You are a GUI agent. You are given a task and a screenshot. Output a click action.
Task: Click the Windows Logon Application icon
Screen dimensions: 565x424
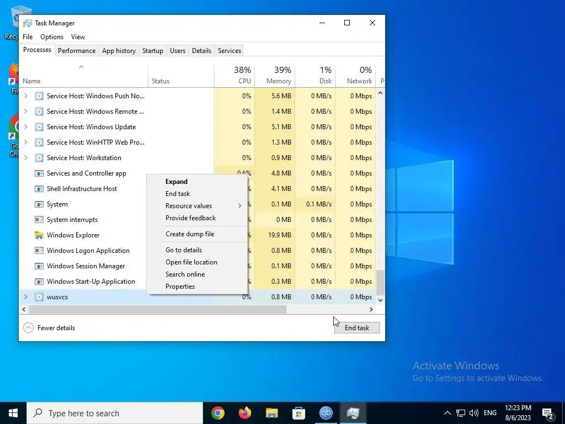(39, 251)
